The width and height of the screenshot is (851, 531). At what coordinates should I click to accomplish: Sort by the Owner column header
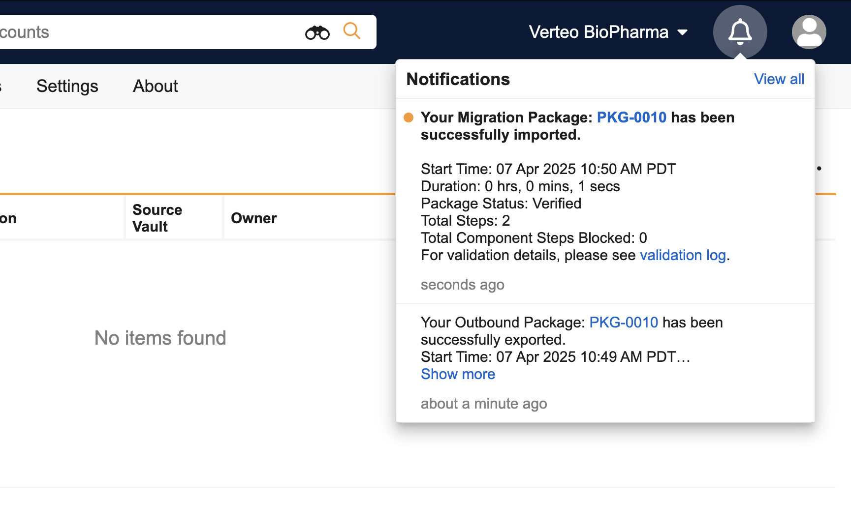(x=254, y=218)
